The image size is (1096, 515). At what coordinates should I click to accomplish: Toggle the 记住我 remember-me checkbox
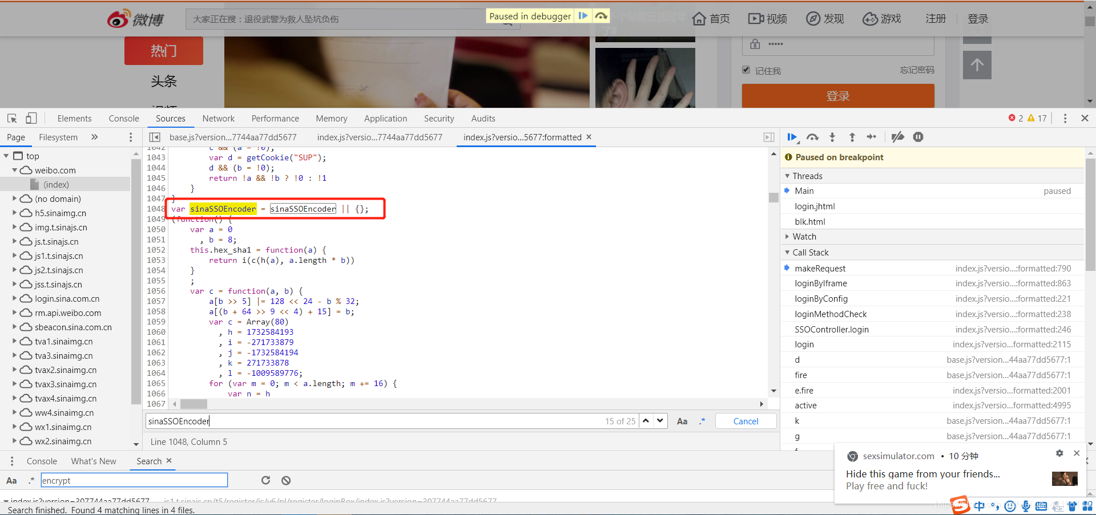[746, 70]
